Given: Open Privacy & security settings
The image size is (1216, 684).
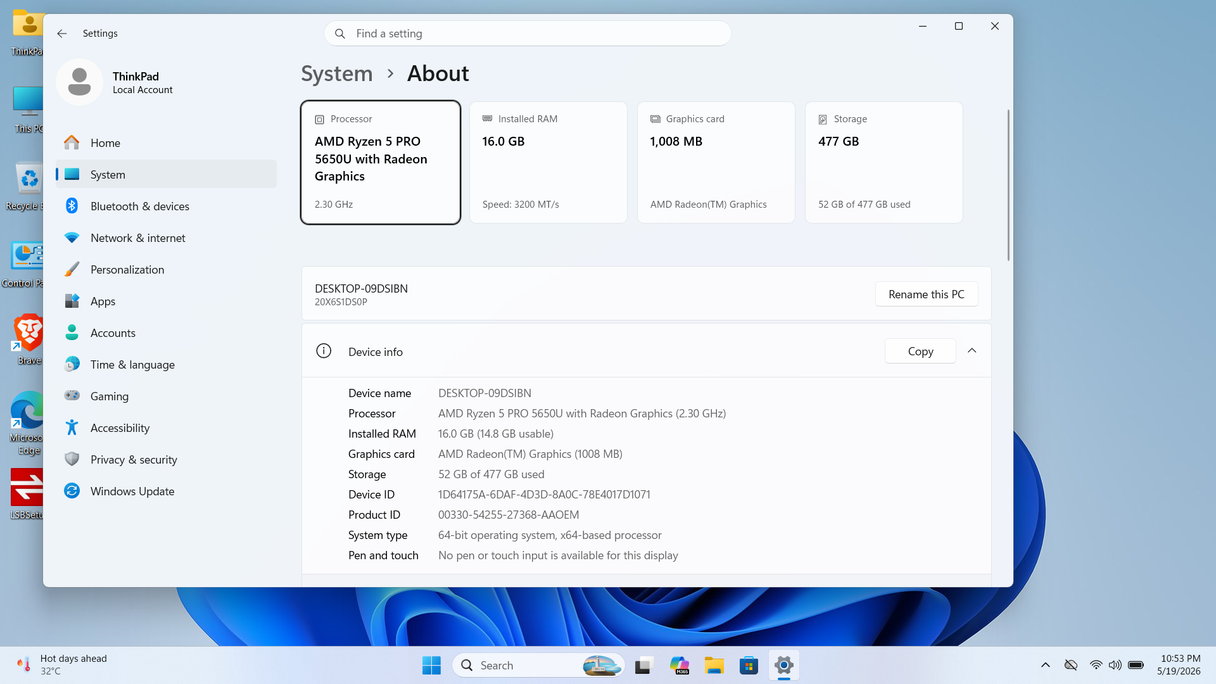Looking at the screenshot, I should click(166, 459).
